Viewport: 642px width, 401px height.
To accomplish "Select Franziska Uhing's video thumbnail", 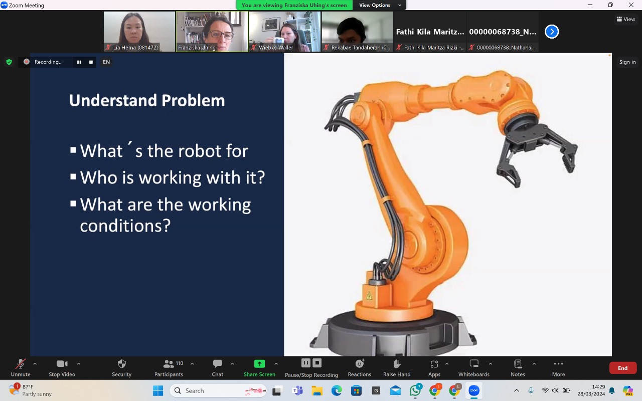I will 212,32.
